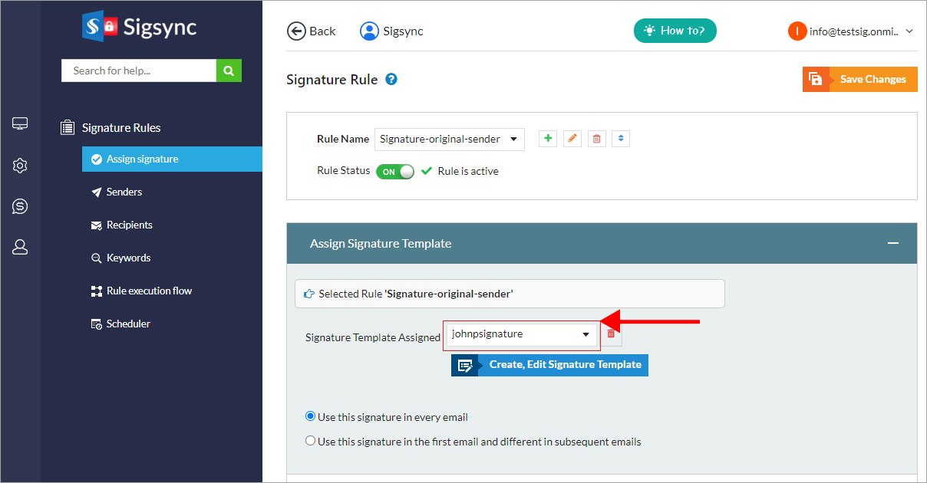Collapse the Assign Signature Template panel
This screenshot has width=927, height=483.
tap(892, 243)
